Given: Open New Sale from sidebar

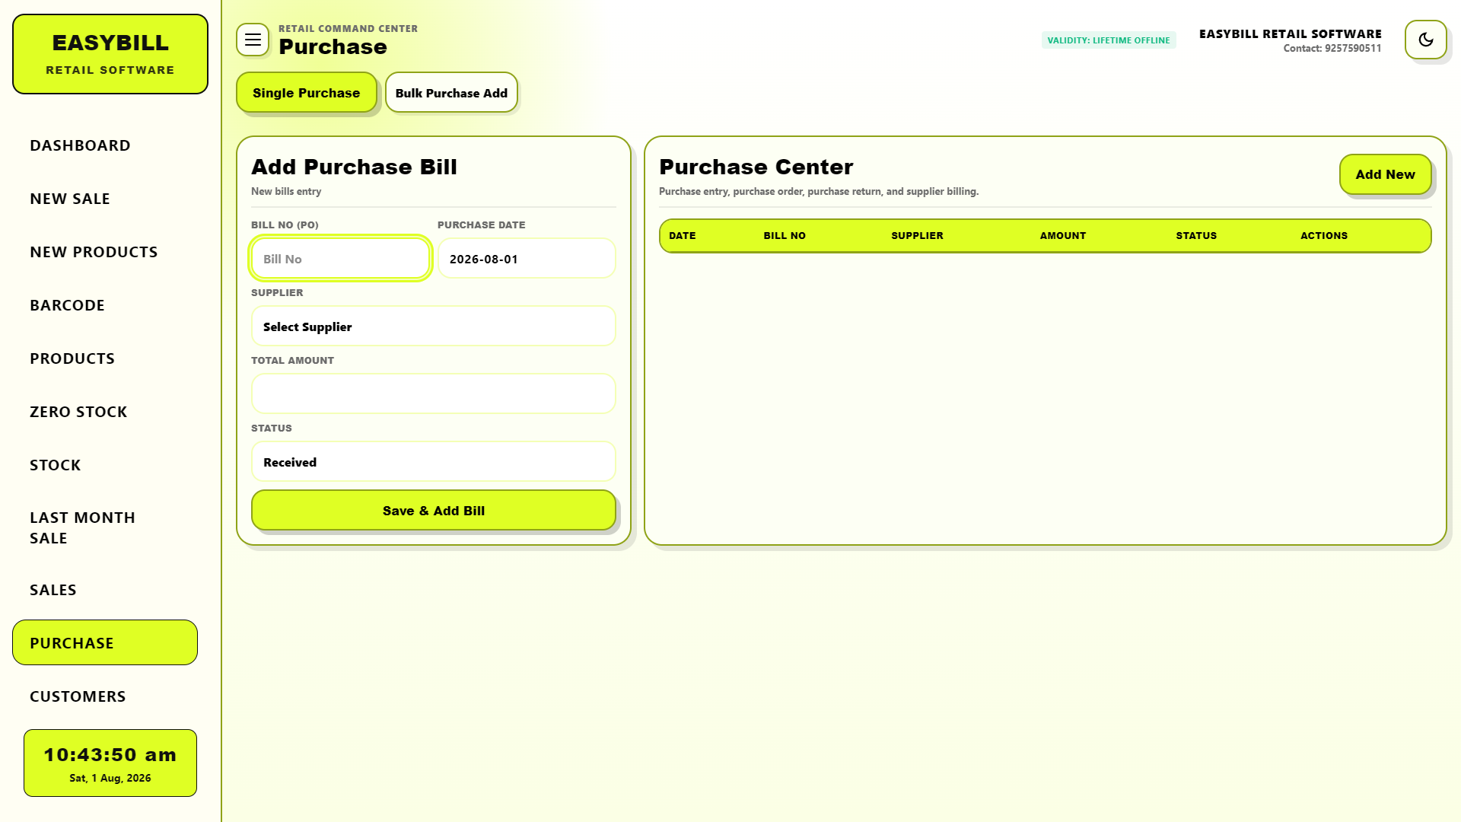Looking at the screenshot, I should pyautogui.click(x=105, y=199).
